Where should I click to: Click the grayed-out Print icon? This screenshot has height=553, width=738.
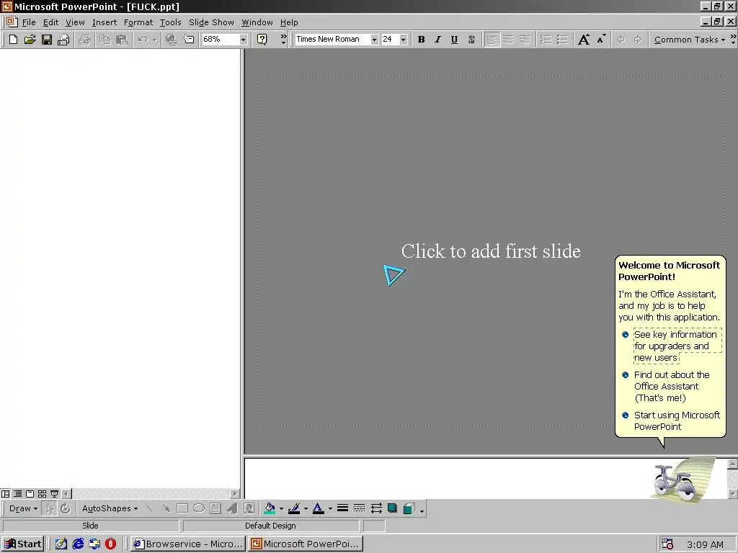(84, 40)
